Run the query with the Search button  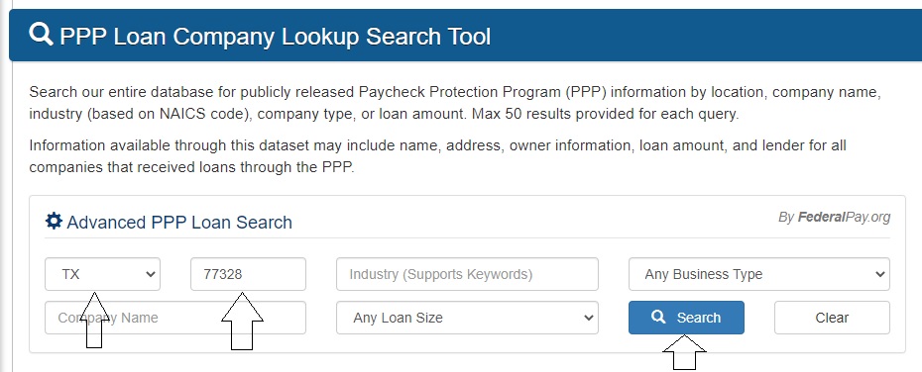pos(686,318)
